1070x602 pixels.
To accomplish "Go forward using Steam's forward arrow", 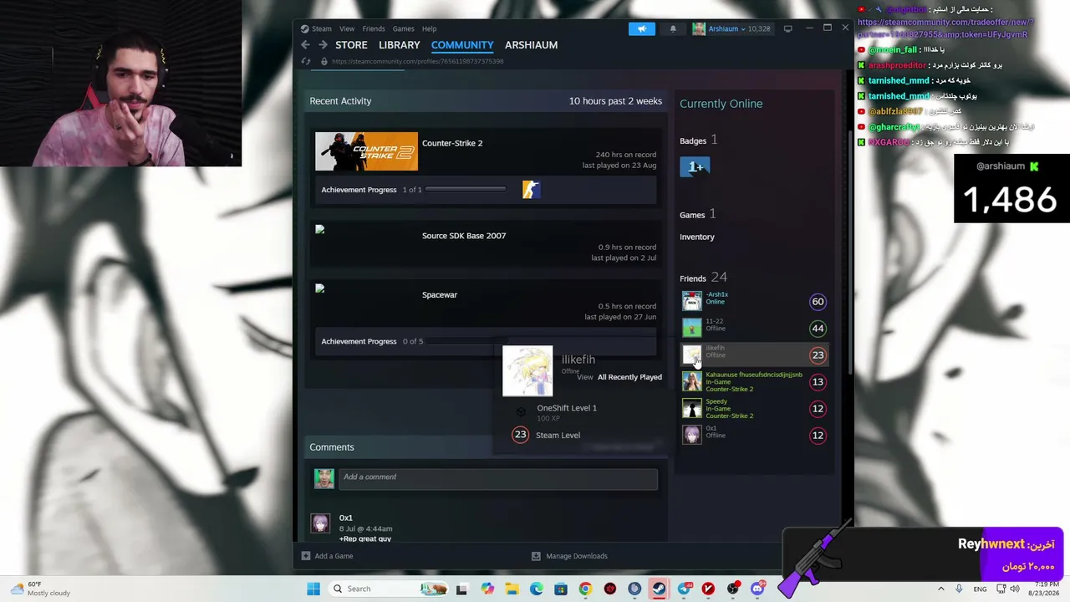I will [x=323, y=45].
